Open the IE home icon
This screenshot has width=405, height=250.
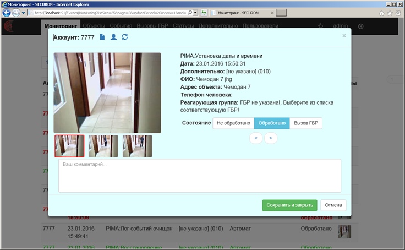coord(381,13)
